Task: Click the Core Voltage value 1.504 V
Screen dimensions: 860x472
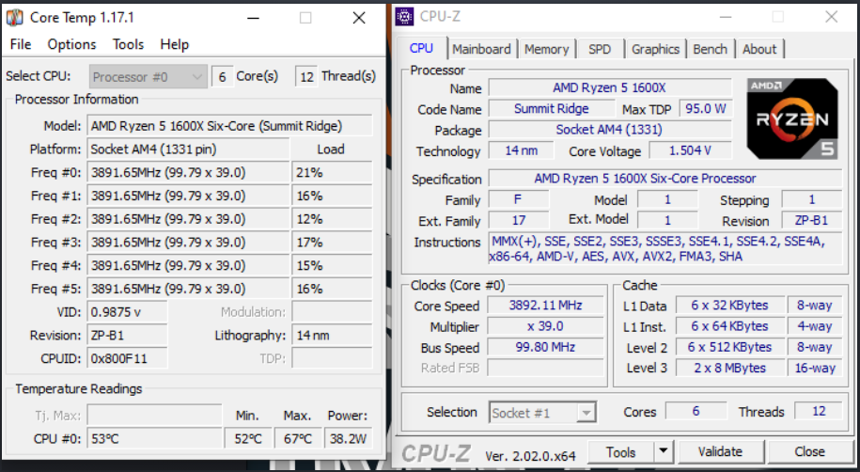Action: (x=690, y=150)
